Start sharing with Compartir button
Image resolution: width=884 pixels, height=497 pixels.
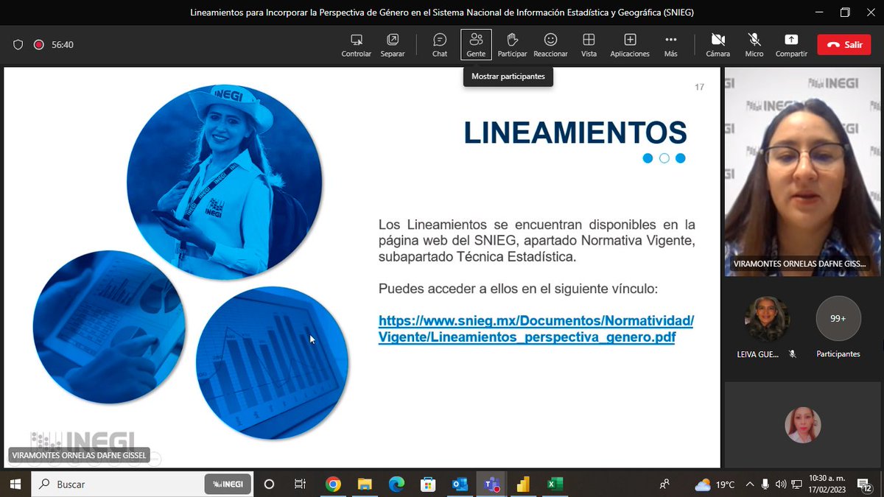[x=791, y=45]
